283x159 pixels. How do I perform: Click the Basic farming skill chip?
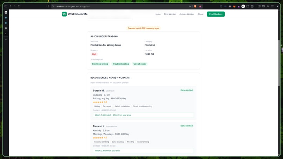[143, 142]
